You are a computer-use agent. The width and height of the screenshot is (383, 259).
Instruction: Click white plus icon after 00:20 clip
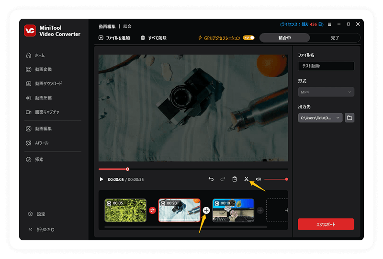(206, 211)
